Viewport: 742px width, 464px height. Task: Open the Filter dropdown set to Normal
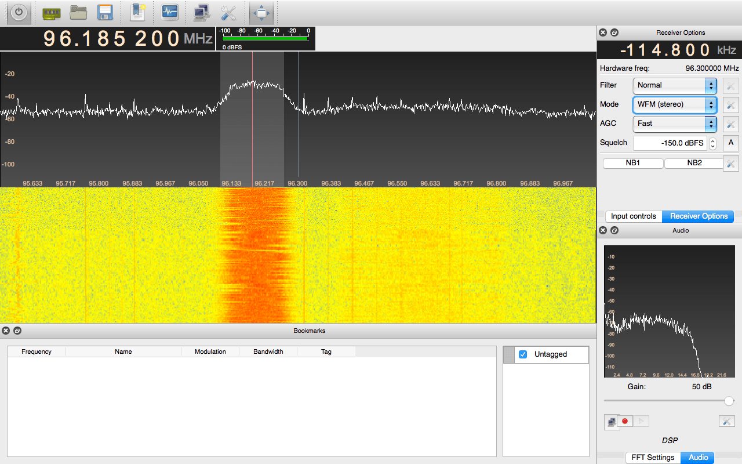click(x=675, y=85)
